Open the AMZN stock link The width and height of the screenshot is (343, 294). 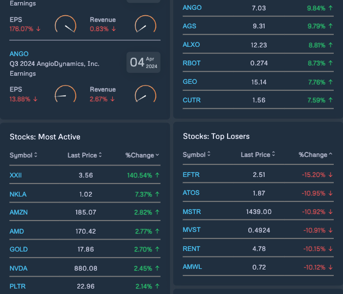click(x=19, y=212)
